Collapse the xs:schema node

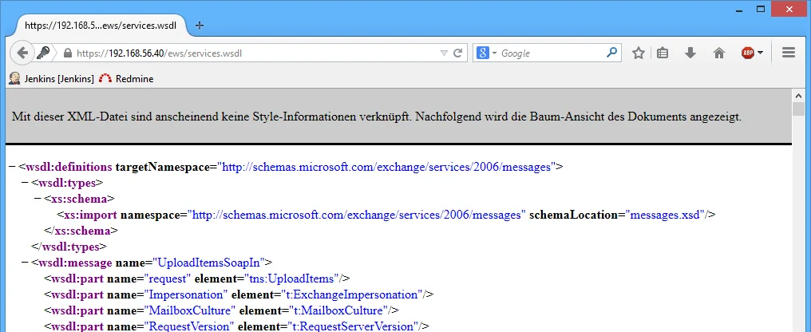tap(38, 199)
